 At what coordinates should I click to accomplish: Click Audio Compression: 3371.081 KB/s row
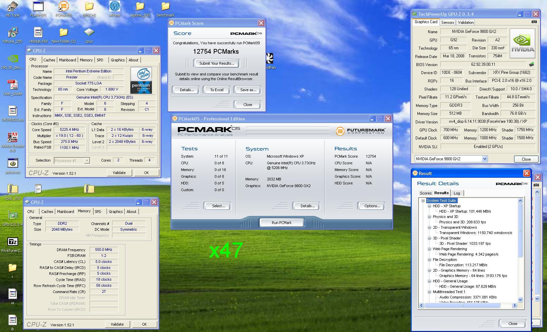click(468, 297)
